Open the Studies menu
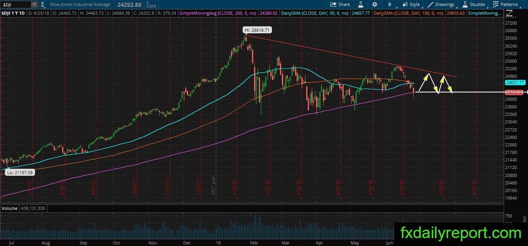This screenshot has height=246, width=528. pos(473,4)
